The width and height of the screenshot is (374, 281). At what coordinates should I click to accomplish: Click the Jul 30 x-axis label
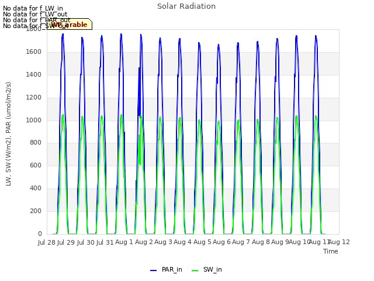click(x=86, y=242)
